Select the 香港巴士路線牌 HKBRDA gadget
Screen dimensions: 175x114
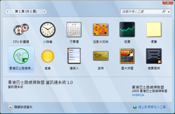click(x=21, y=59)
